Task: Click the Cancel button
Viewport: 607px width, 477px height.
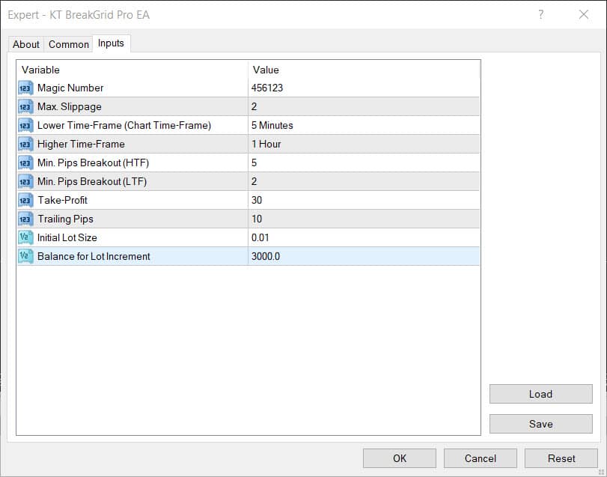Action: (x=481, y=458)
